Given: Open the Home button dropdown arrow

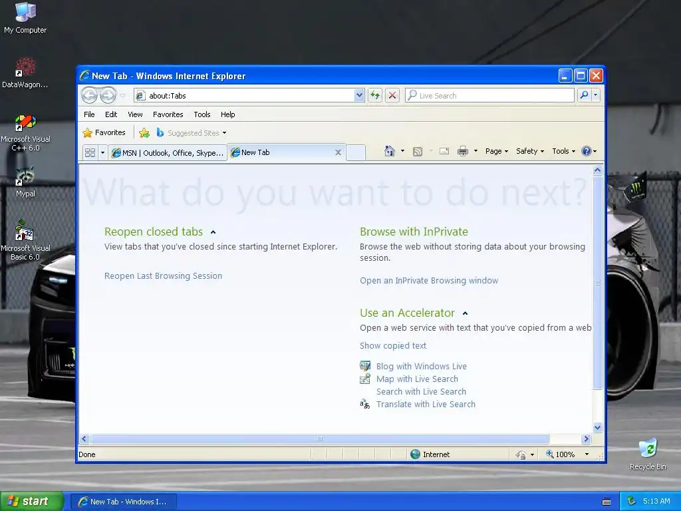Looking at the screenshot, I should pyautogui.click(x=402, y=151).
